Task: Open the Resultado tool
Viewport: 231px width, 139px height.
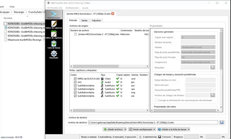Action: point(54,54)
